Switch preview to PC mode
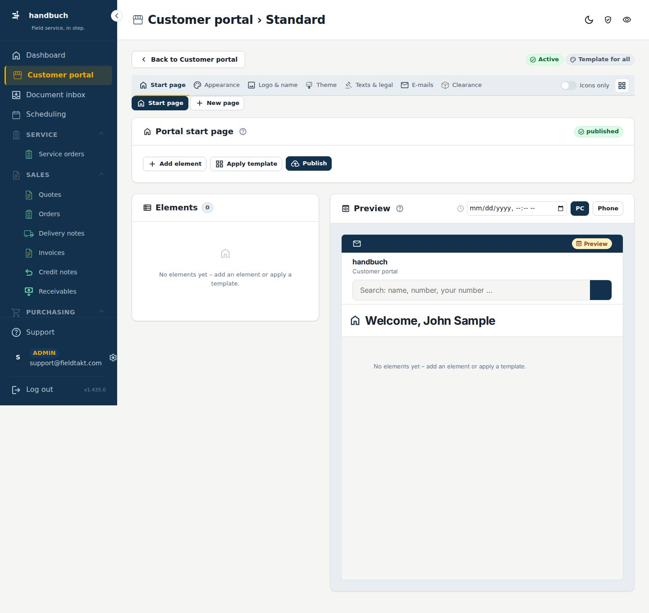This screenshot has width=649, height=613. coord(580,209)
